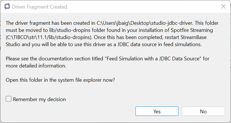This screenshot has height=123, width=231.
Task: Click "Open this folder in the system file explorer now?"
Action: pos(60,80)
